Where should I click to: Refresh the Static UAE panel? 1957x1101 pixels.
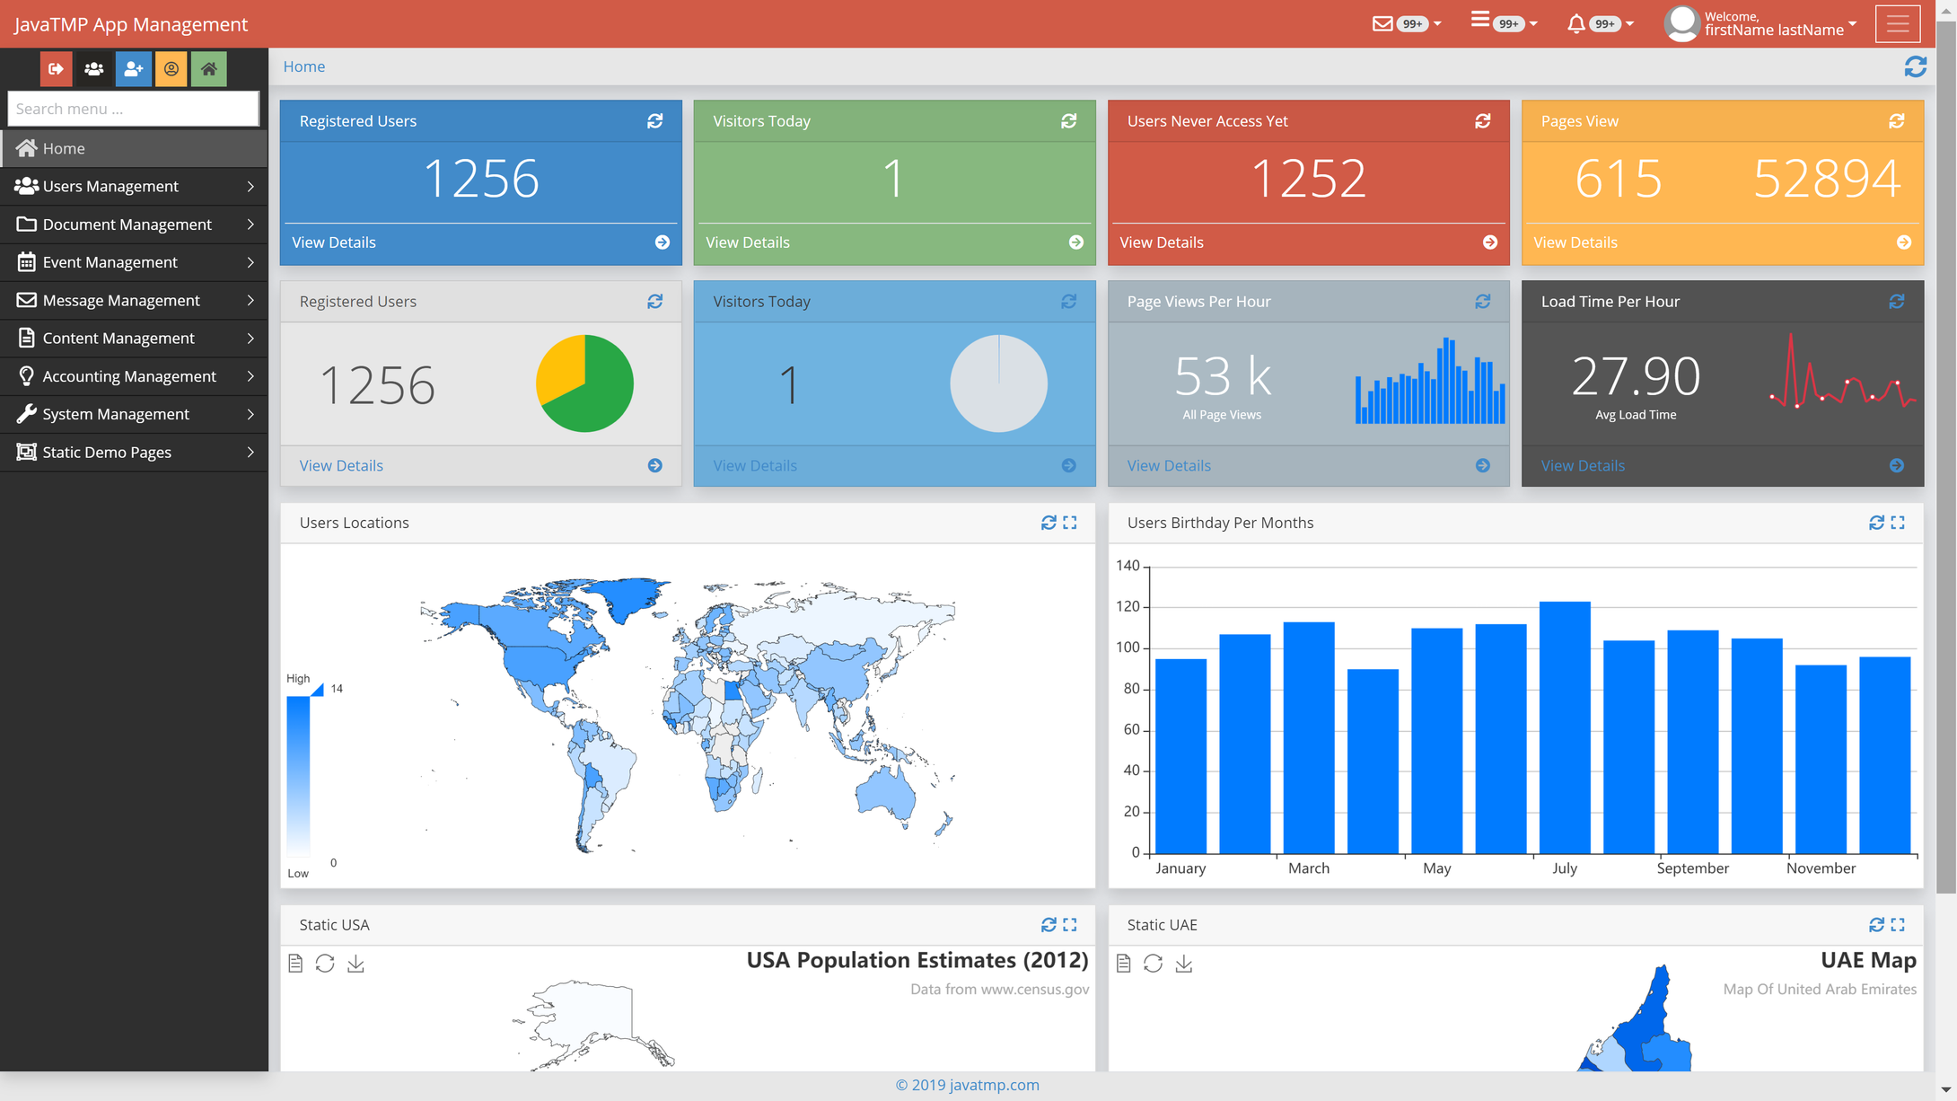1876,925
